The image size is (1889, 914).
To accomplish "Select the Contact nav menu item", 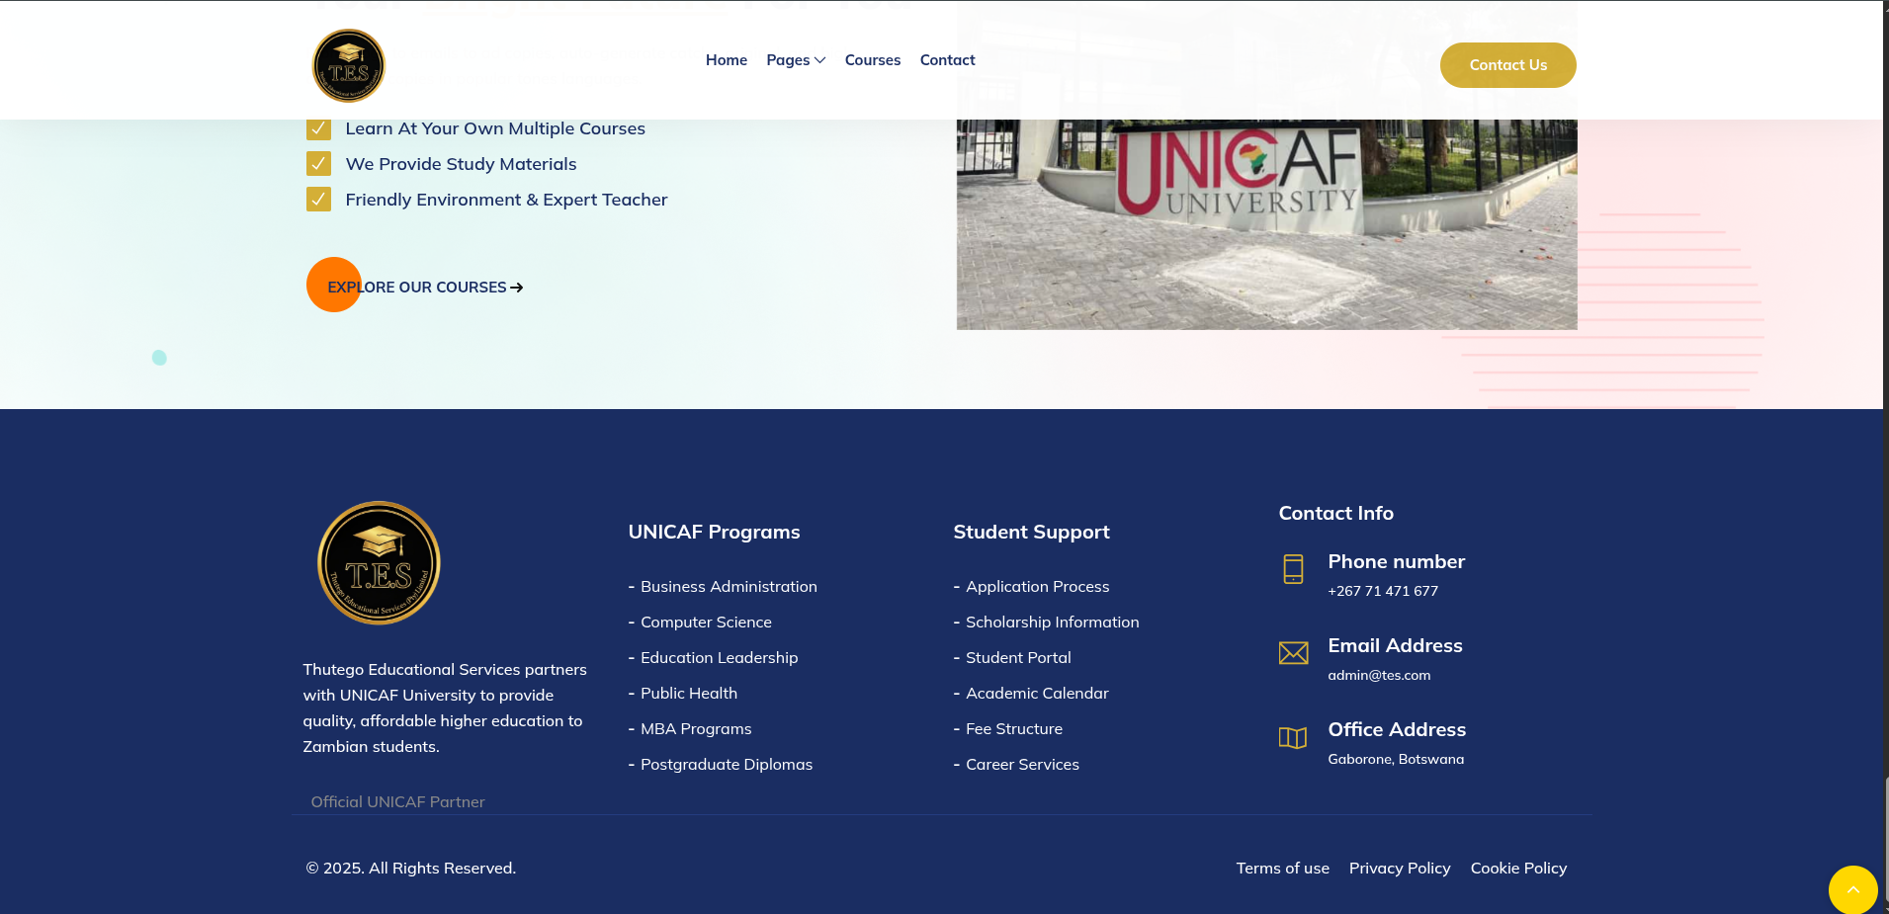I will tap(947, 60).
